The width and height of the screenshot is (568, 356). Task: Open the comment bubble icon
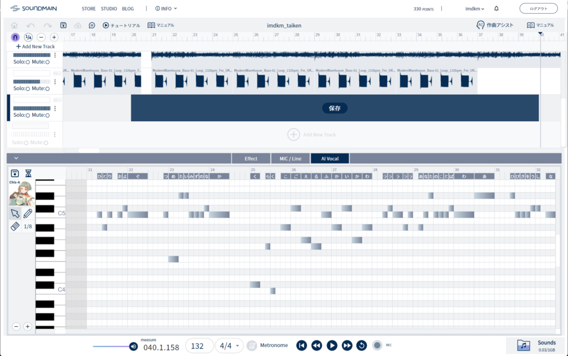[x=92, y=25]
